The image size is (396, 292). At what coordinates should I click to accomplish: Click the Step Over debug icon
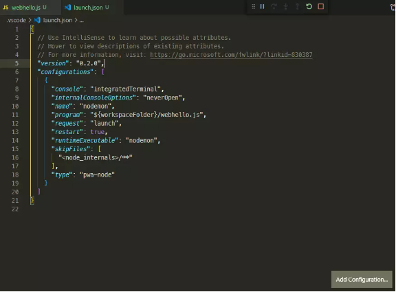pyautogui.click(x=274, y=7)
